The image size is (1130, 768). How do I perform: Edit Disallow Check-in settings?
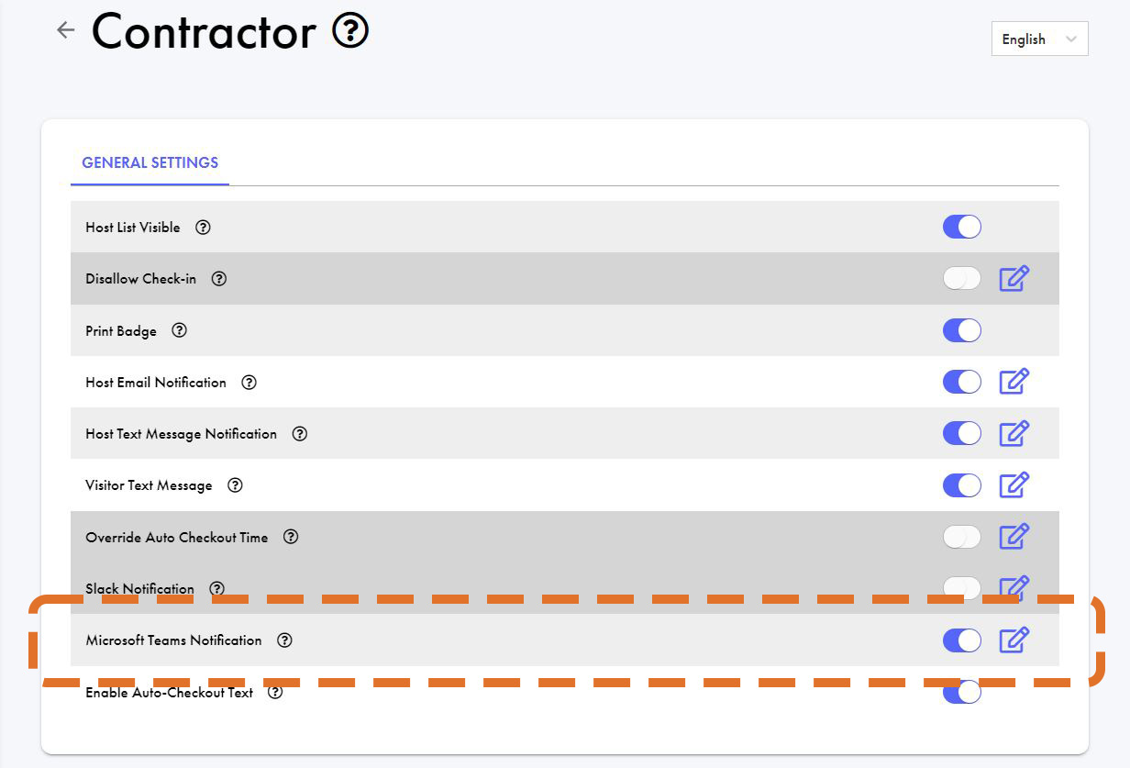point(1014,278)
